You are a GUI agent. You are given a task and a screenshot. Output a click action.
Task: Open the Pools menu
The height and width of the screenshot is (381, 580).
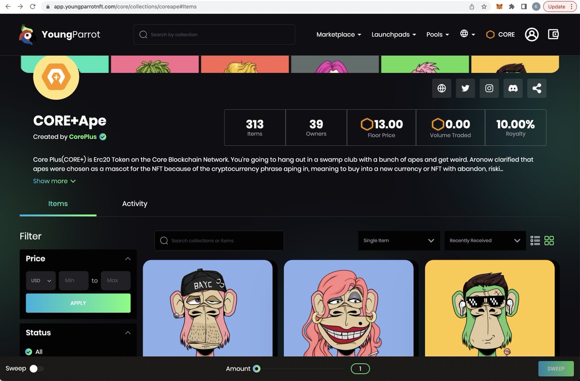click(437, 34)
